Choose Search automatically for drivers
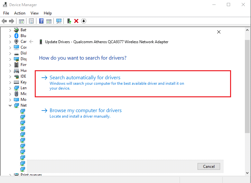Image resolution: width=251 pixels, height=183 pixels. click(85, 78)
